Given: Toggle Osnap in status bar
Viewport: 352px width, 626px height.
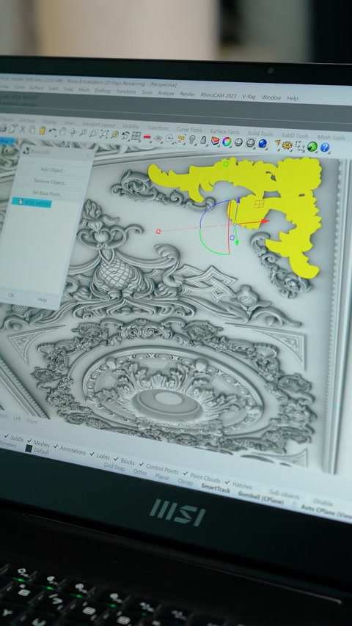Looking at the screenshot, I should click(x=186, y=482).
